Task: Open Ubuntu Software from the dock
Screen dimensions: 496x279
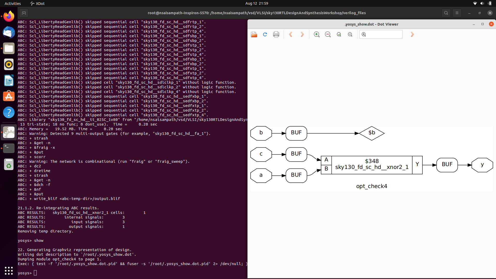Action: pyautogui.click(x=9, y=97)
